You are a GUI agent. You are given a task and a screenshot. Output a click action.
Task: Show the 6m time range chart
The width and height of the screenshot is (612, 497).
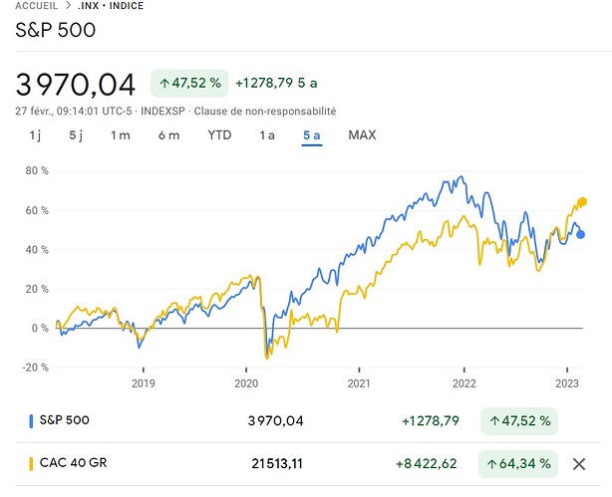168,135
